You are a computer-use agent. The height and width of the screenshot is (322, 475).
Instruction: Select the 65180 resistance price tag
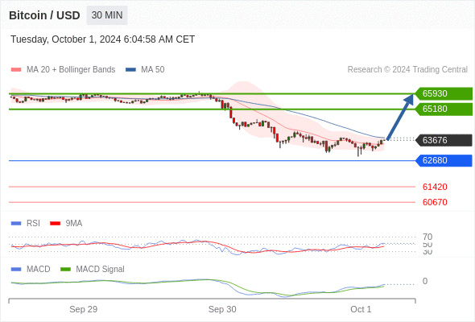[x=444, y=109]
